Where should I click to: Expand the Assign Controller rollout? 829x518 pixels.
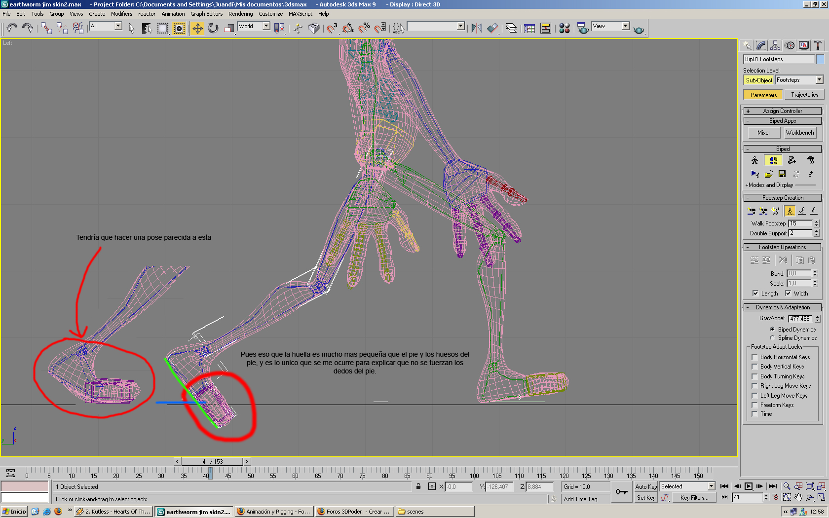(783, 111)
